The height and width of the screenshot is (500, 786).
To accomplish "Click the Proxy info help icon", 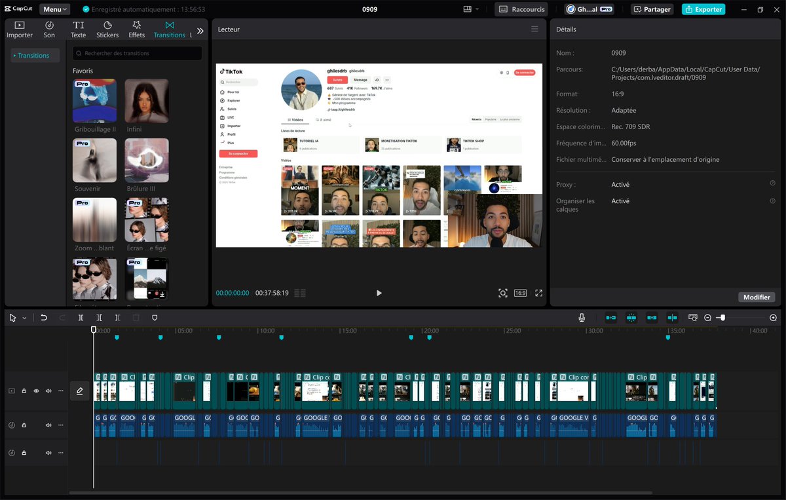I will point(772,183).
